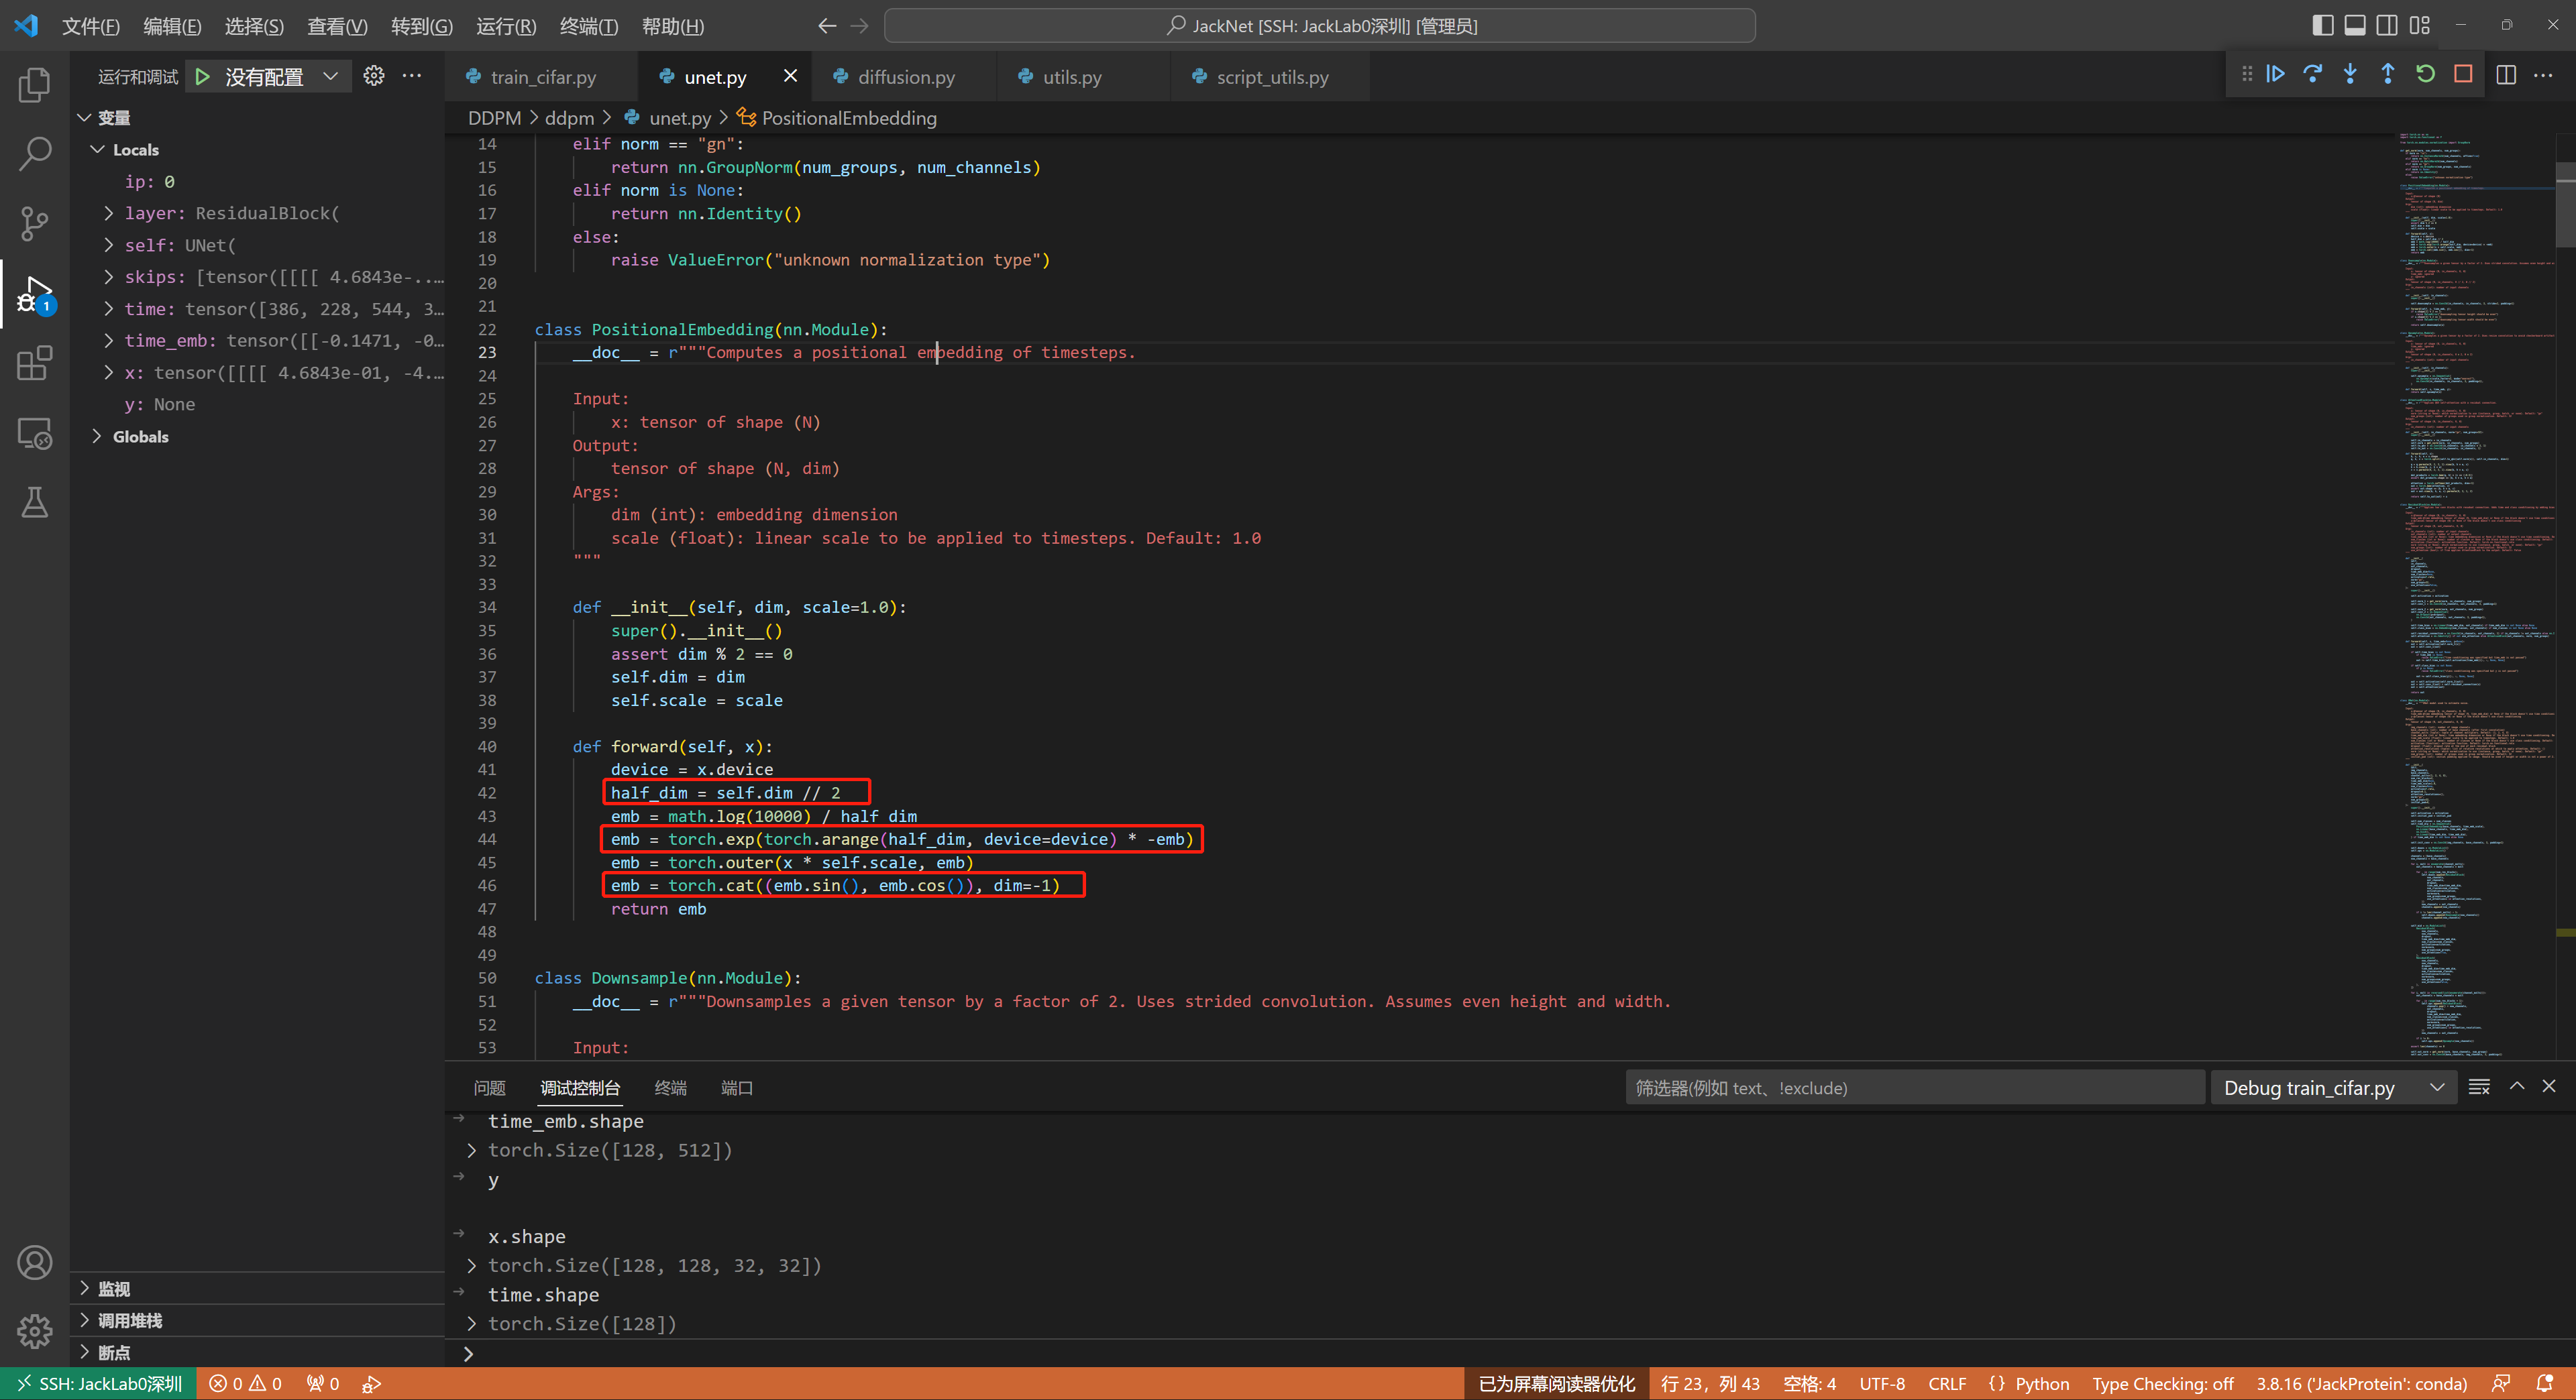2576x1400 pixels.
Task: Click Step Out in the debug toolbar
Action: [x=2388, y=74]
